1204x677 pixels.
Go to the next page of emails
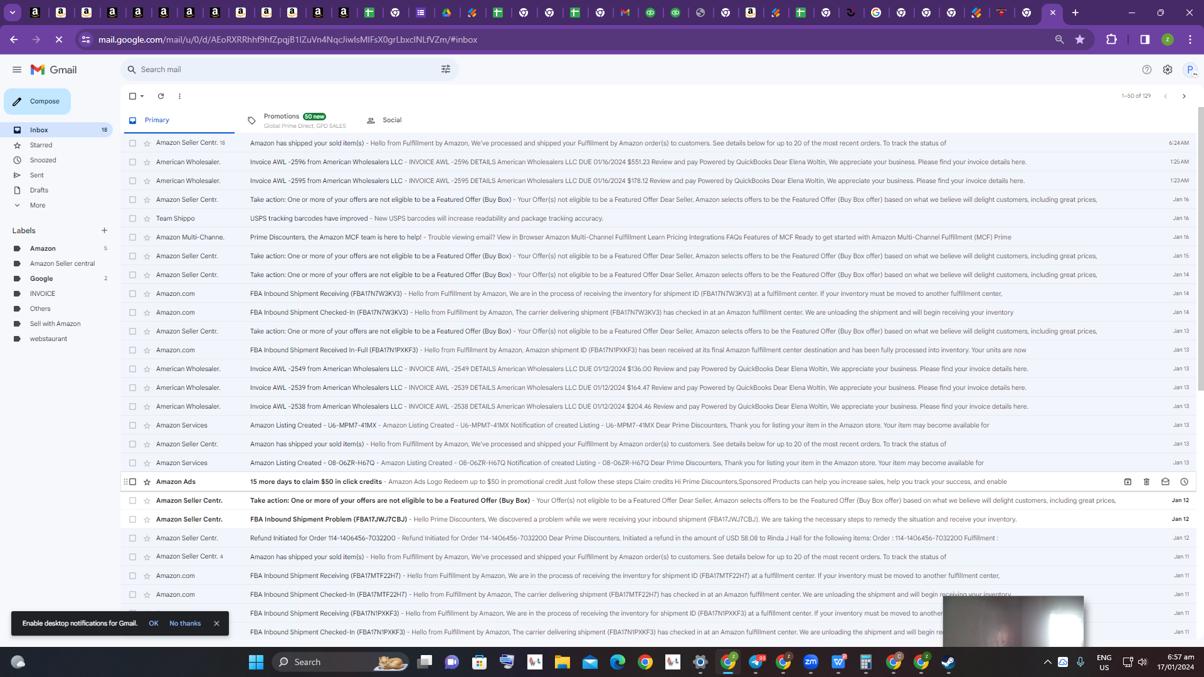tap(1184, 96)
